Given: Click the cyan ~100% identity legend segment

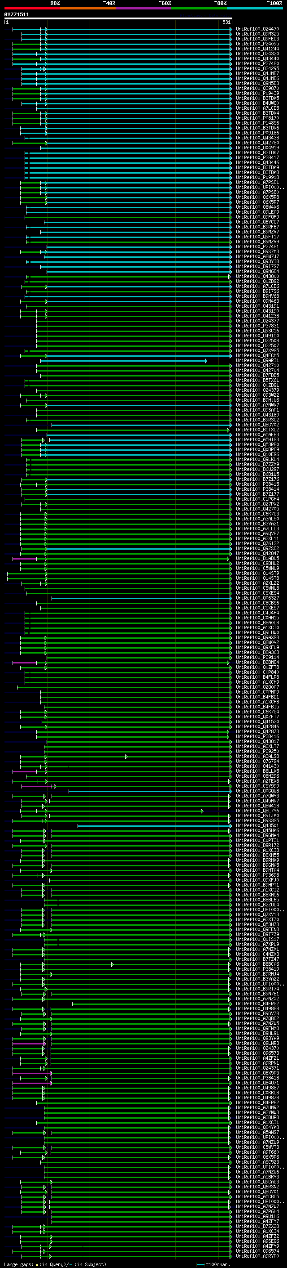Looking at the screenshot, I should (255, 8).
